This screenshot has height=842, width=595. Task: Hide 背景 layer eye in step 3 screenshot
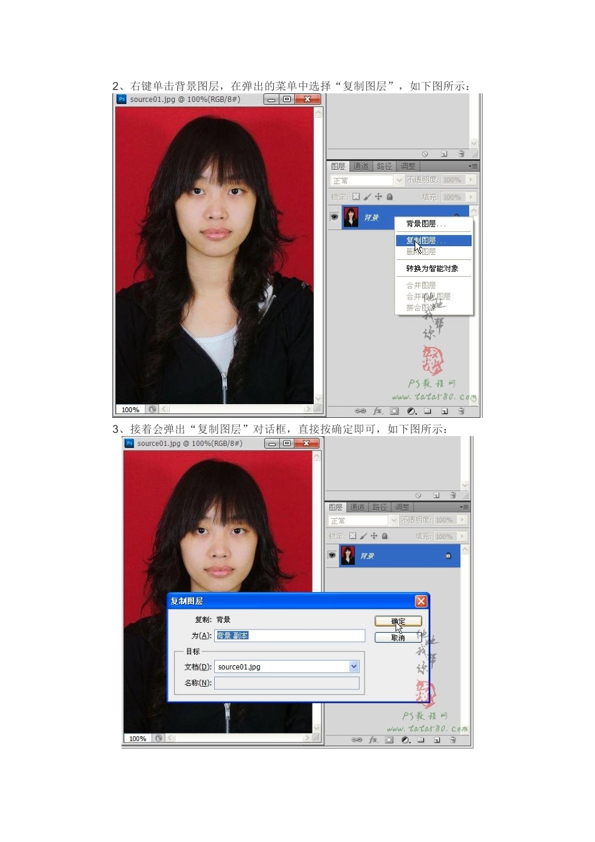332,556
